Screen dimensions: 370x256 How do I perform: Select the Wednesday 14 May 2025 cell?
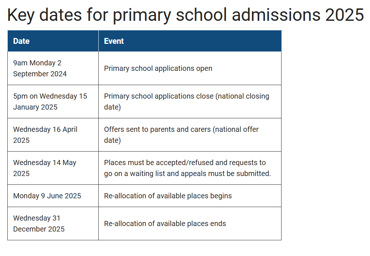45,168
